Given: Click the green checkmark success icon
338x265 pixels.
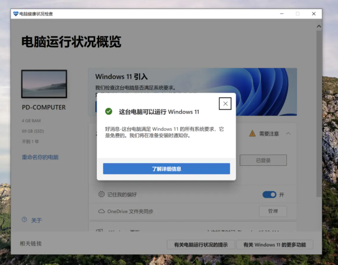Looking at the screenshot, I should click(108, 112).
